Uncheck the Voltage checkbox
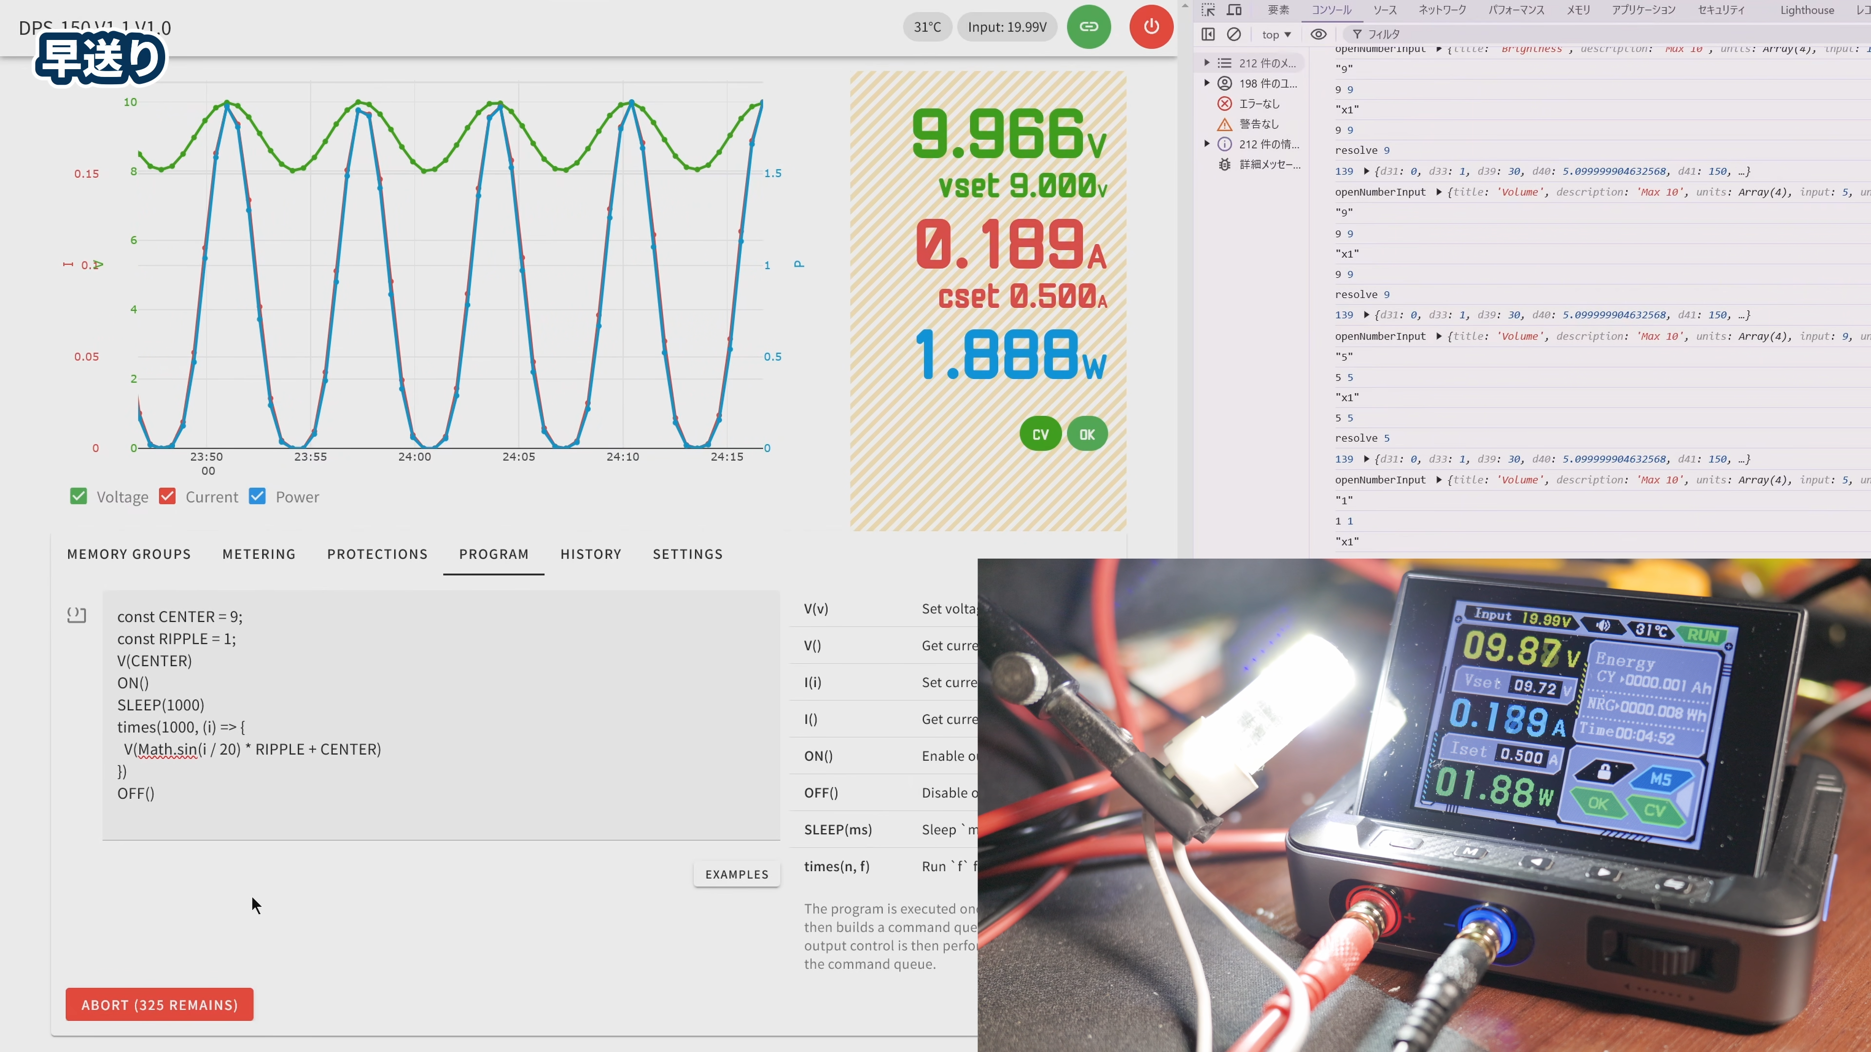 [x=78, y=497]
